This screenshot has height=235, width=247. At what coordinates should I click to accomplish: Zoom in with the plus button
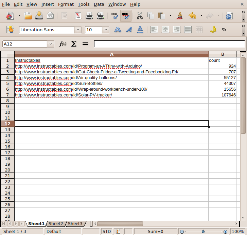pos(225,232)
